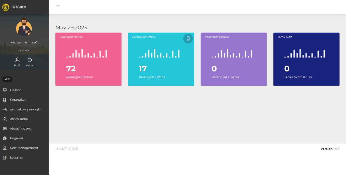Open the dark blue Tamu Aktif card
The height and width of the screenshot is (175, 346).
[x=306, y=59]
